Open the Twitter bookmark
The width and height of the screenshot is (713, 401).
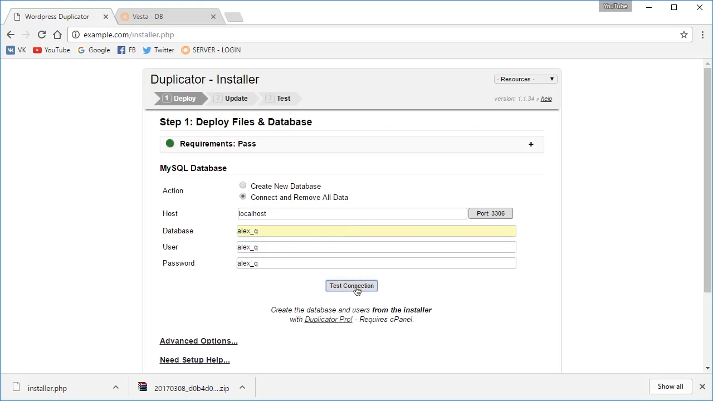click(158, 50)
